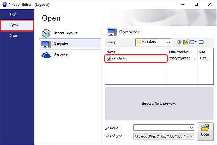Click the Computer monitor icon in list
The height and width of the screenshot is (145, 217).
tap(46, 44)
